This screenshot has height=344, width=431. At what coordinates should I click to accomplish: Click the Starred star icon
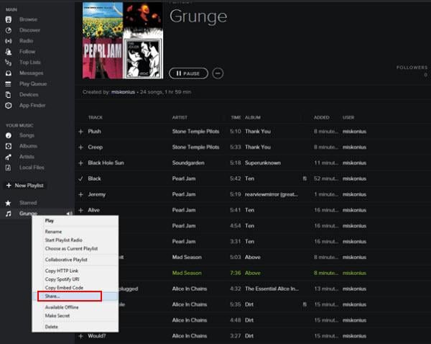[8, 203]
